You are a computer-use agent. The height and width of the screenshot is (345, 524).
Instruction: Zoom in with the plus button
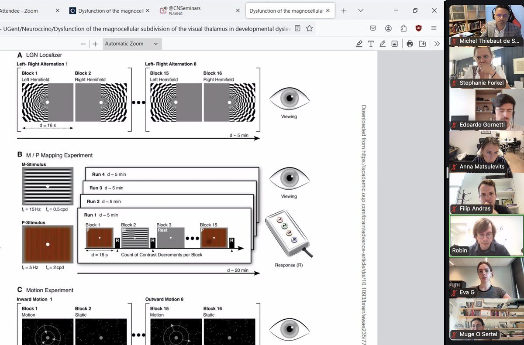[x=95, y=44]
